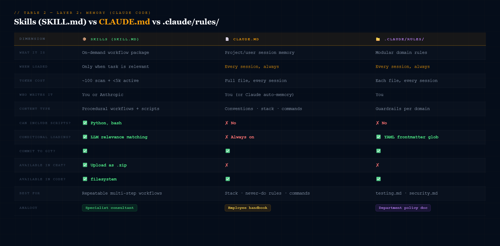Click the checkbox beside 'filesystem'
This screenshot has width=500, height=246.
tap(85, 179)
